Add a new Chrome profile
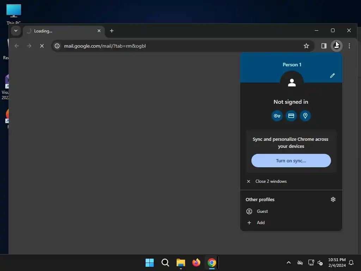The height and width of the screenshot is (271, 361). tap(291, 223)
